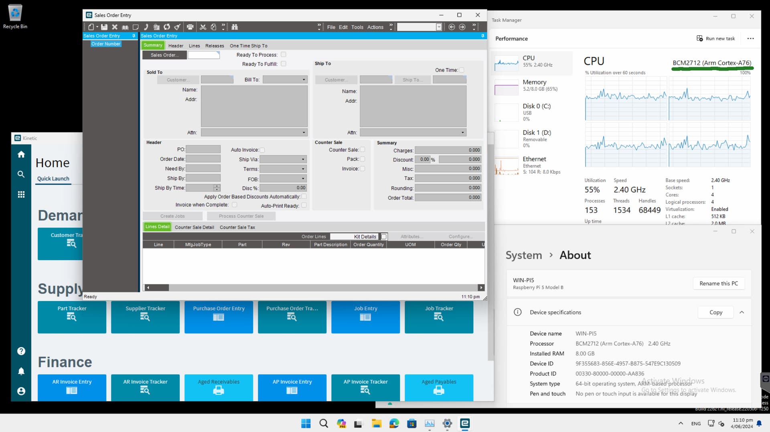Click the Delete (X) toolbar icon
770x432 pixels.
tap(115, 27)
